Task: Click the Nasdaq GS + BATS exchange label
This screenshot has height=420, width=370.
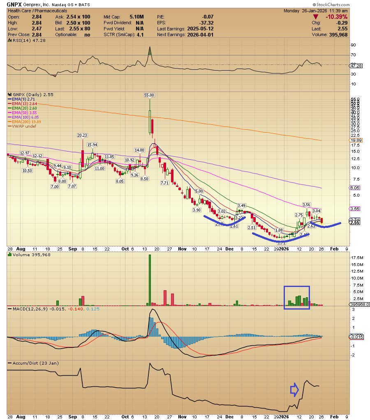Action: click(71, 5)
